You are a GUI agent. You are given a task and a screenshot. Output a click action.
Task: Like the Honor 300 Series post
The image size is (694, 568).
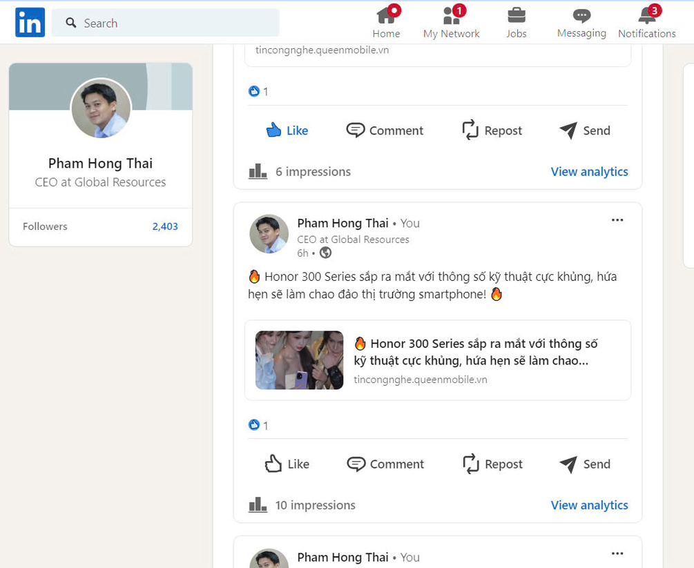tap(287, 464)
